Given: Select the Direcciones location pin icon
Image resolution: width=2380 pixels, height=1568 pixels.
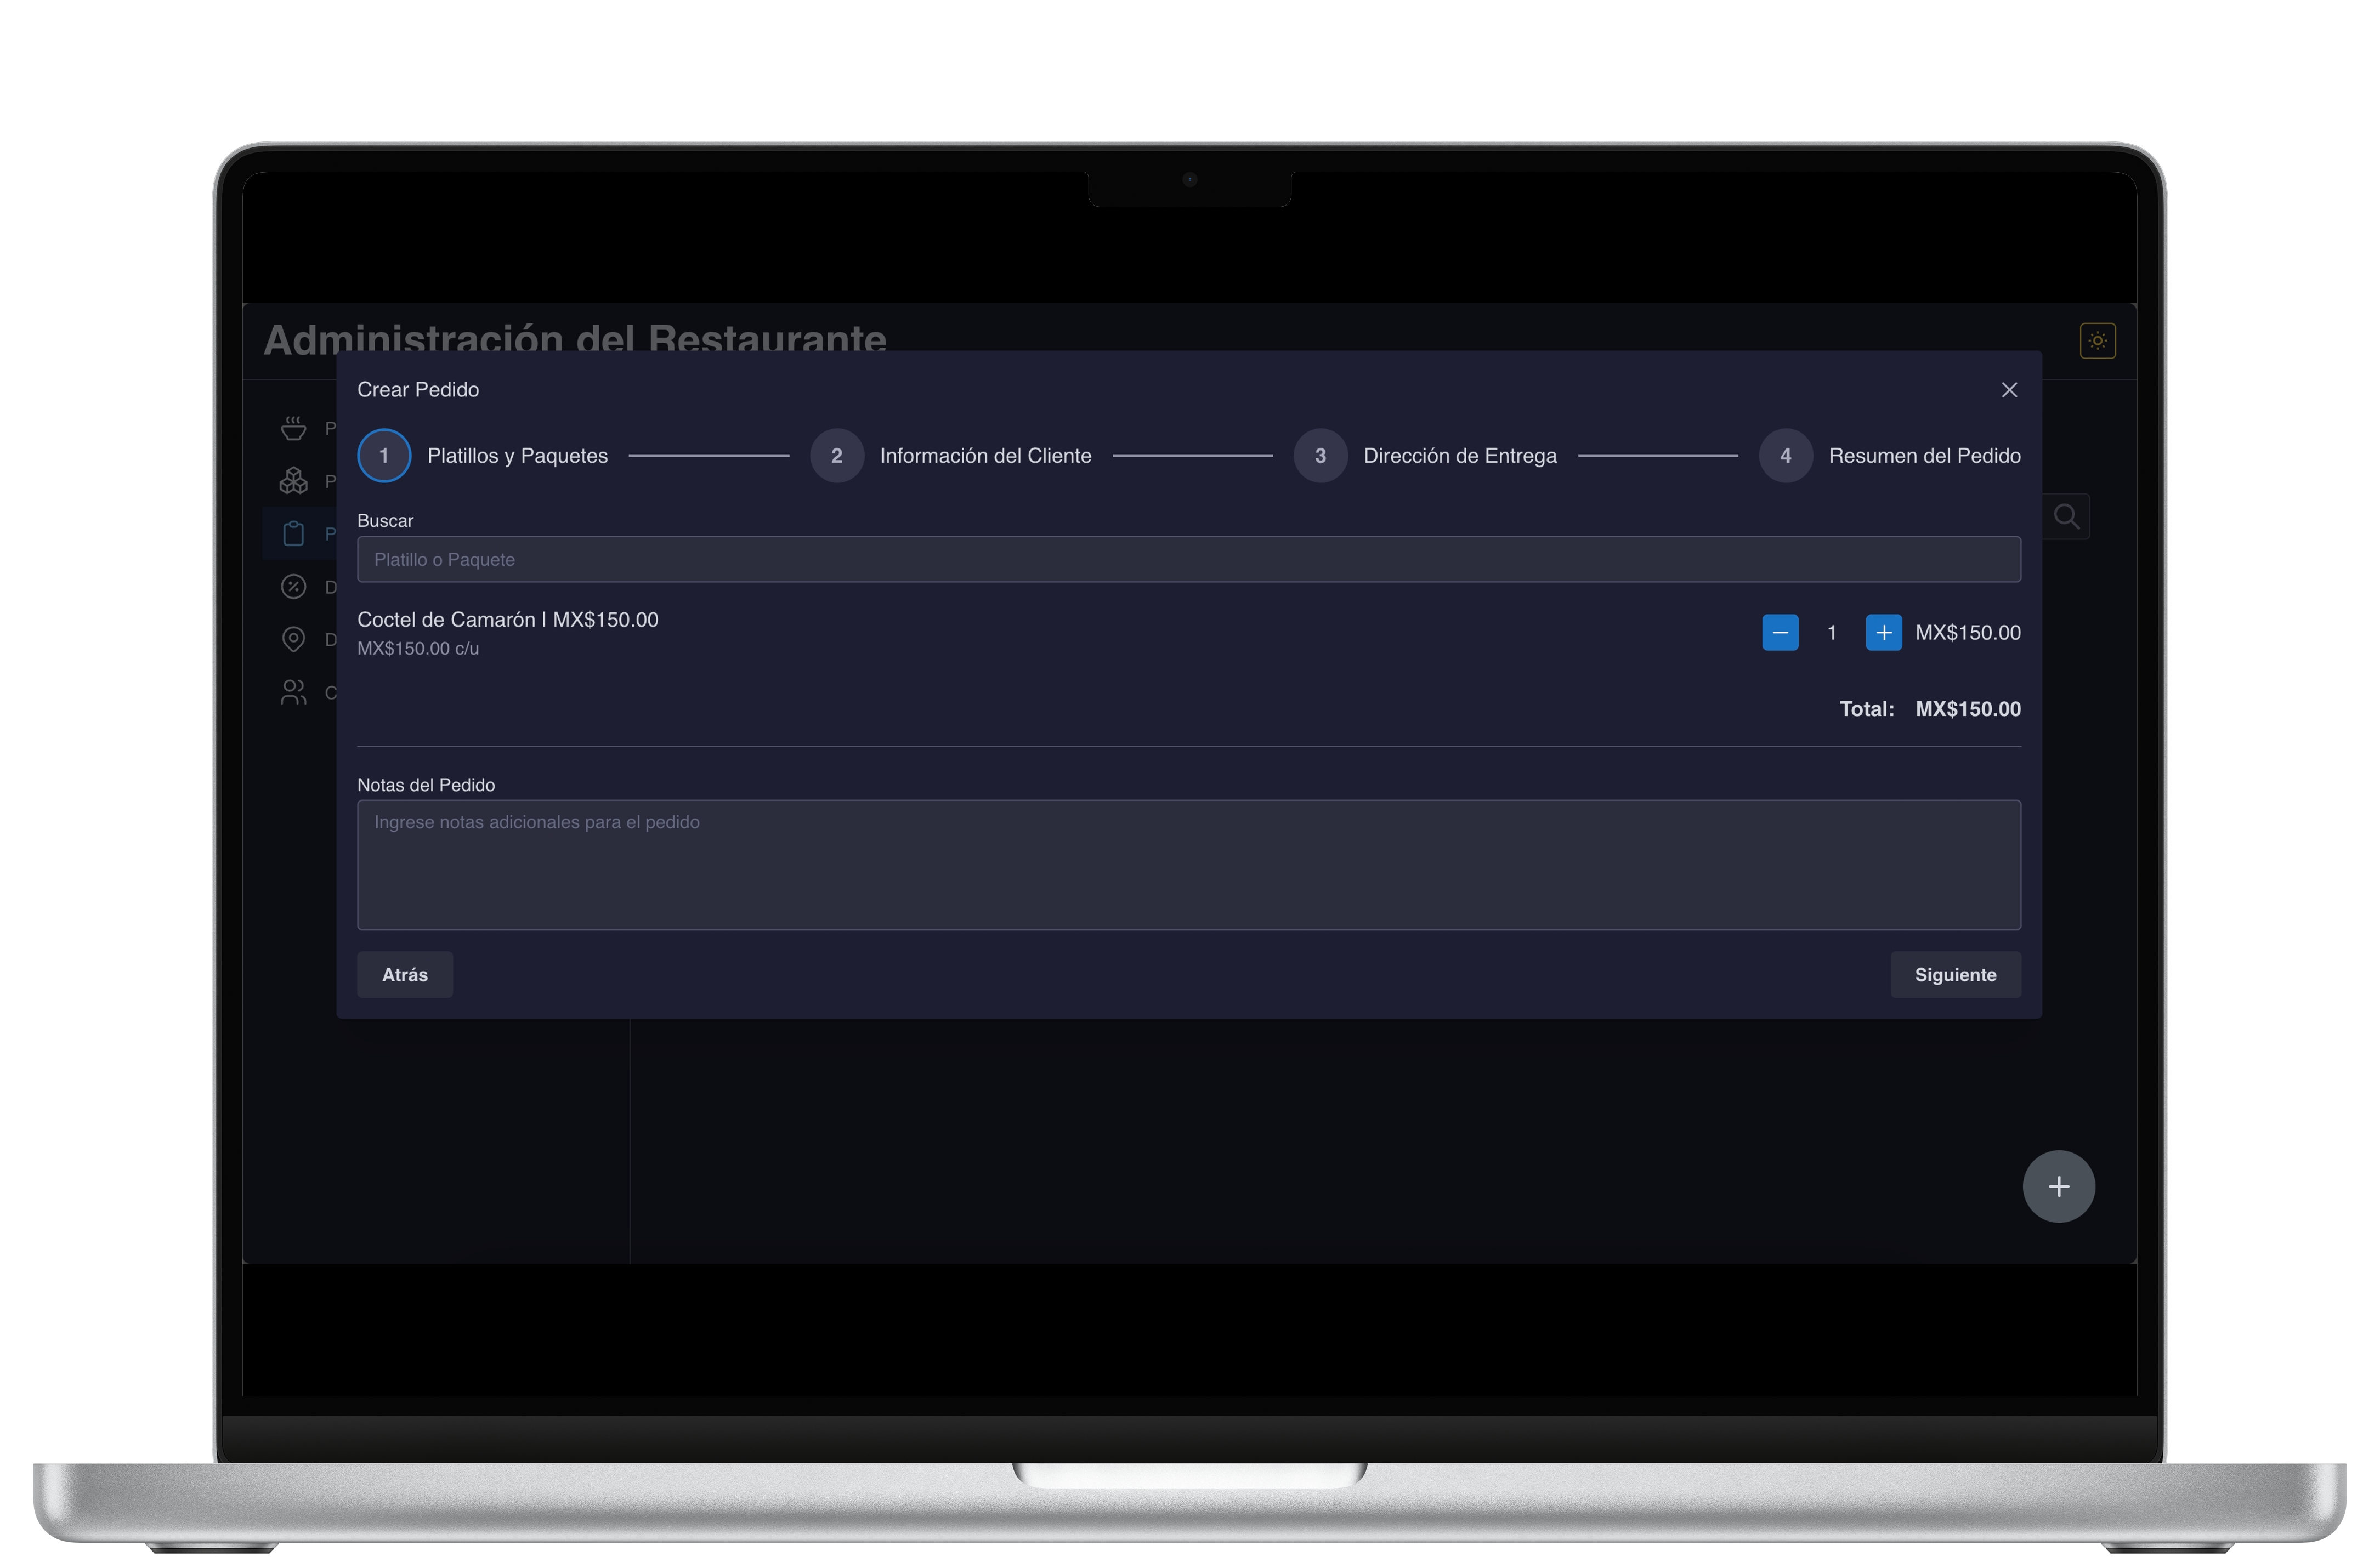Looking at the screenshot, I should pos(293,639).
